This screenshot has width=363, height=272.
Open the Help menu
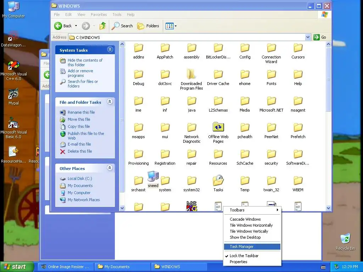(x=130, y=15)
